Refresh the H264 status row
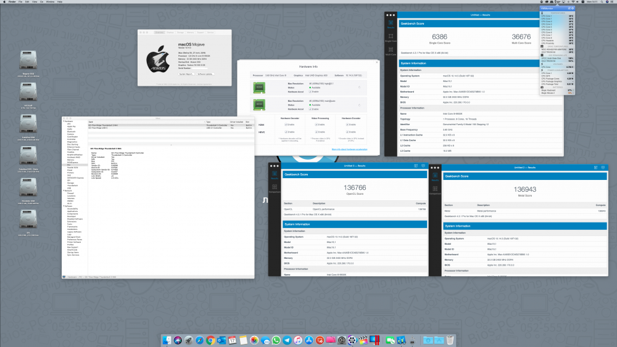This screenshot has width=617, height=347. click(359, 88)
